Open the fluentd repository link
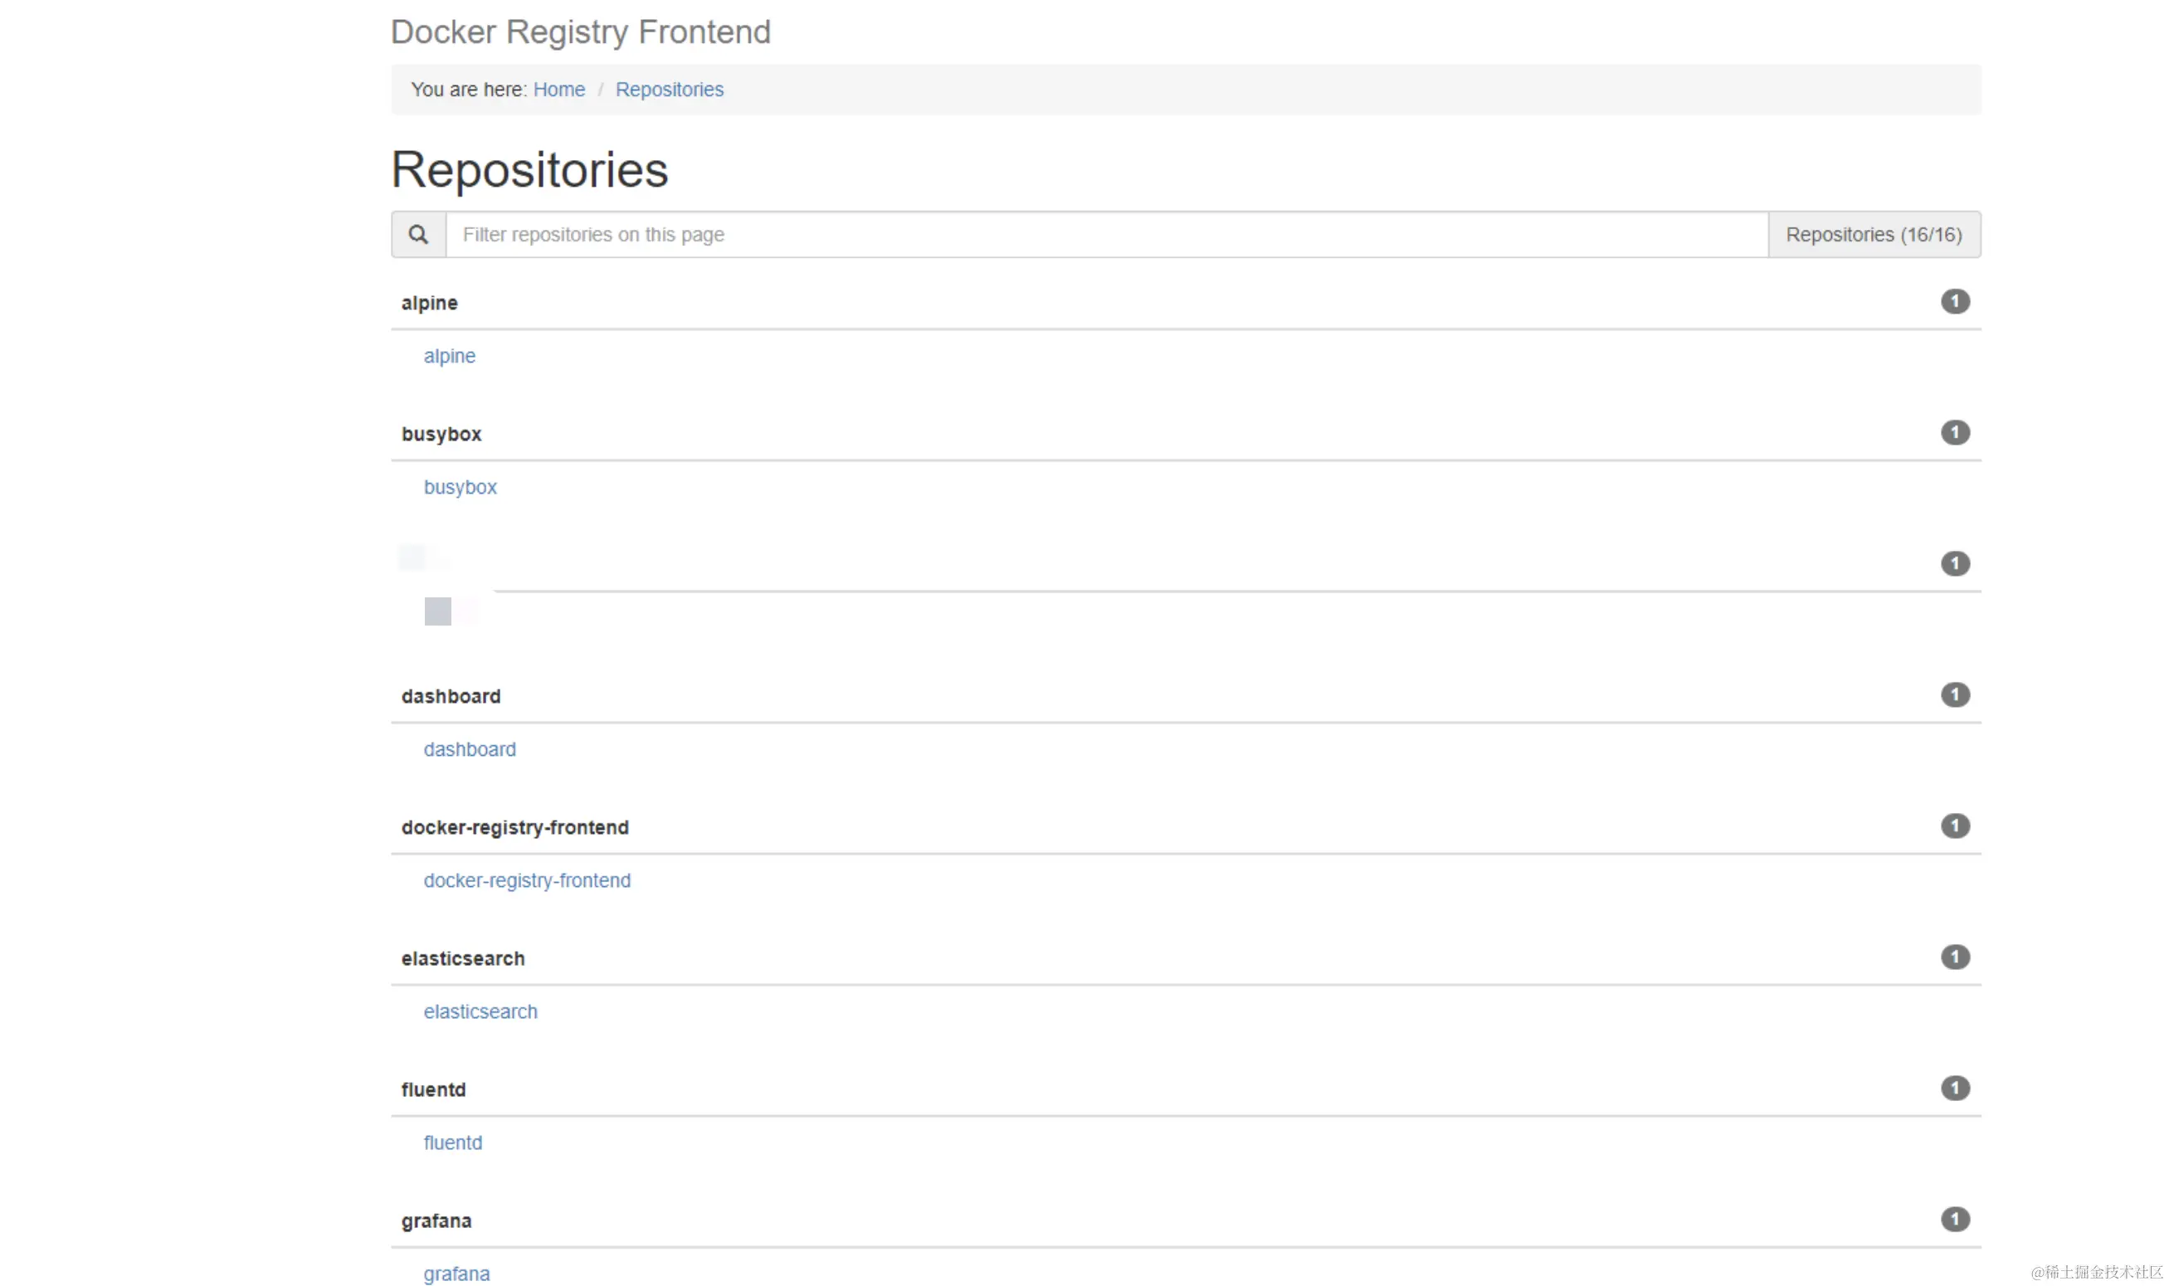 pyautogui.click(x=452, y=1143)
